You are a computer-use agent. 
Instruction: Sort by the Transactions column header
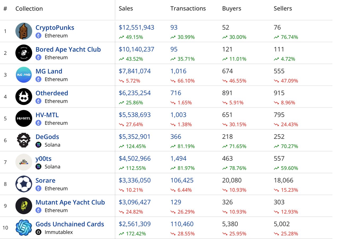(188, 8)
